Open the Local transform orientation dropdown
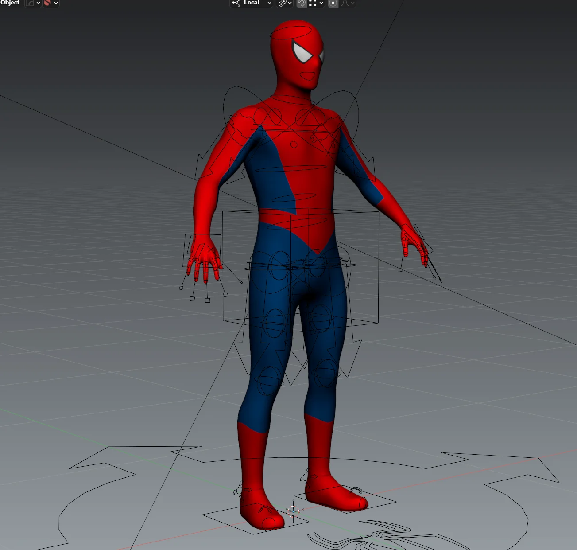 click(269, 4)
